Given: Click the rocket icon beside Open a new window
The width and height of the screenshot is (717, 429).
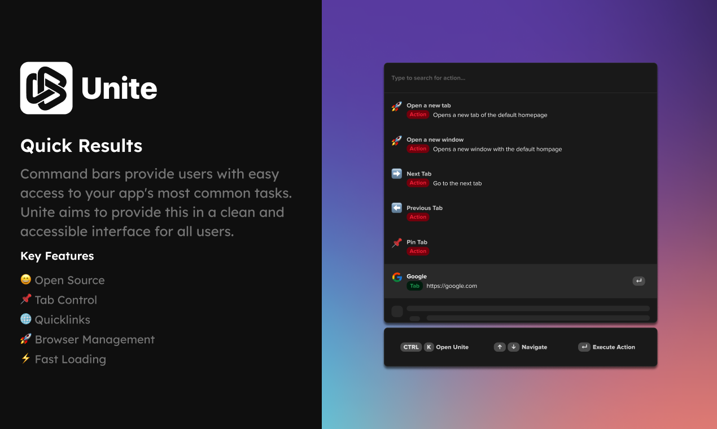Looking at the screenshot, I should click(x=397, y=141).
